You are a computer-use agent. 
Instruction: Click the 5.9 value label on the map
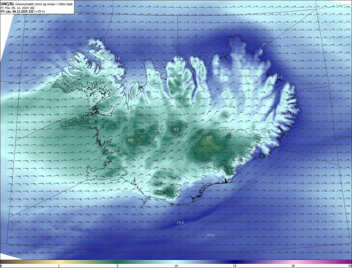72,86
